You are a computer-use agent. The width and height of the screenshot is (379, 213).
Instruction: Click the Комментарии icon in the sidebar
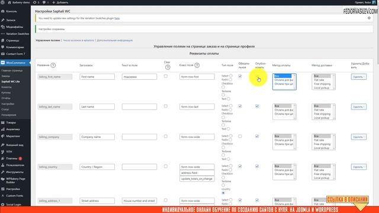pyautogui.click(x=3, y=47)
